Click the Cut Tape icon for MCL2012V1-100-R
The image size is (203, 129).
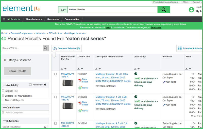tap(164, 82)
